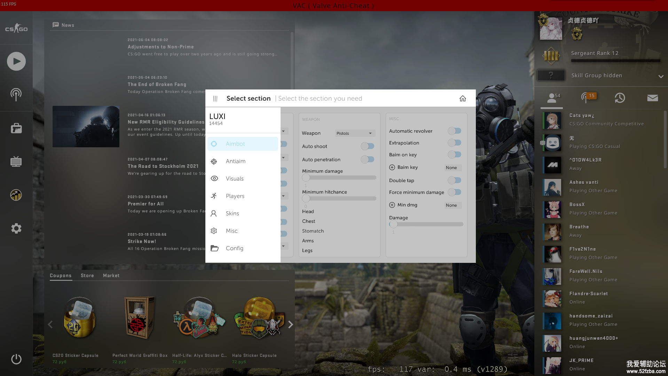Viewport: 668px width, 376px height.
Task: Click the power quit icon
Action: (16, 359)
